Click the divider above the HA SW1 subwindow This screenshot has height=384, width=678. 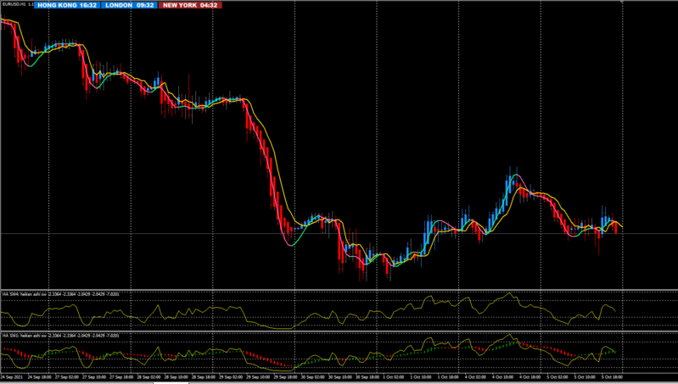pyautogui.click(x=339, y=331)
